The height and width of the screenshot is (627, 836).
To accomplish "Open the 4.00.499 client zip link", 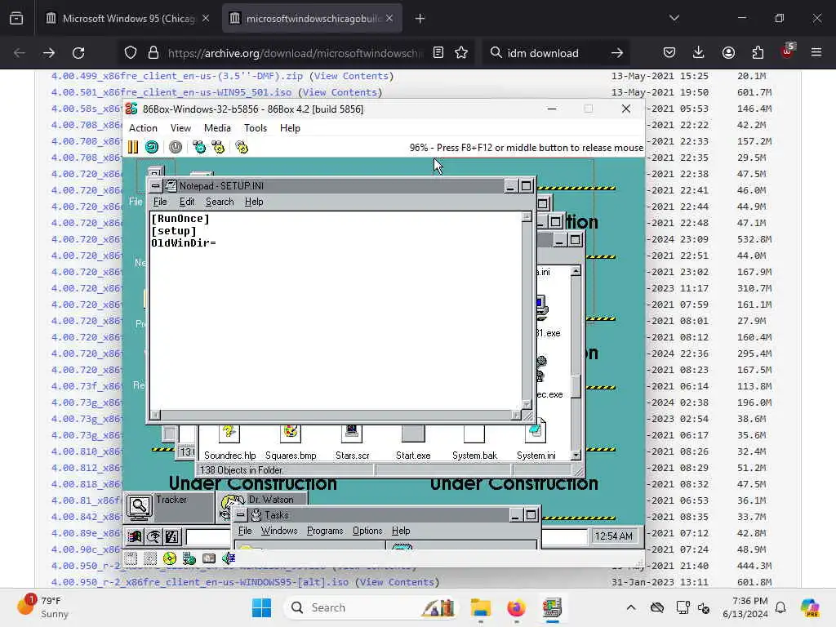I will coord(176,76).
